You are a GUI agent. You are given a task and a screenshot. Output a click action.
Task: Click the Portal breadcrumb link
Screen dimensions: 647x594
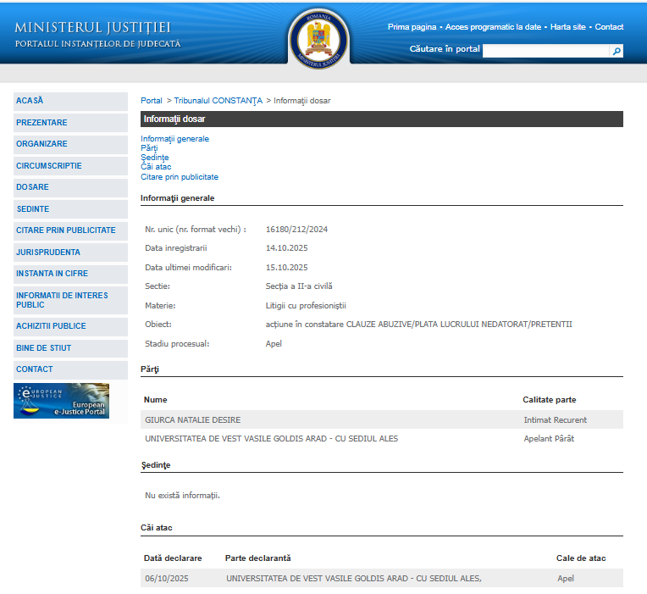pyautogui.click(x=151, y=101)
